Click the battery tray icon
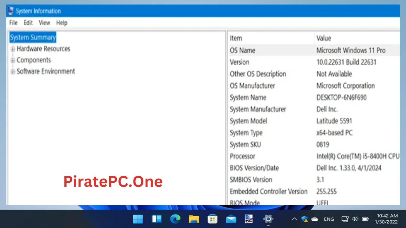The width and height of the screenshot is (406, 228). 365,219
